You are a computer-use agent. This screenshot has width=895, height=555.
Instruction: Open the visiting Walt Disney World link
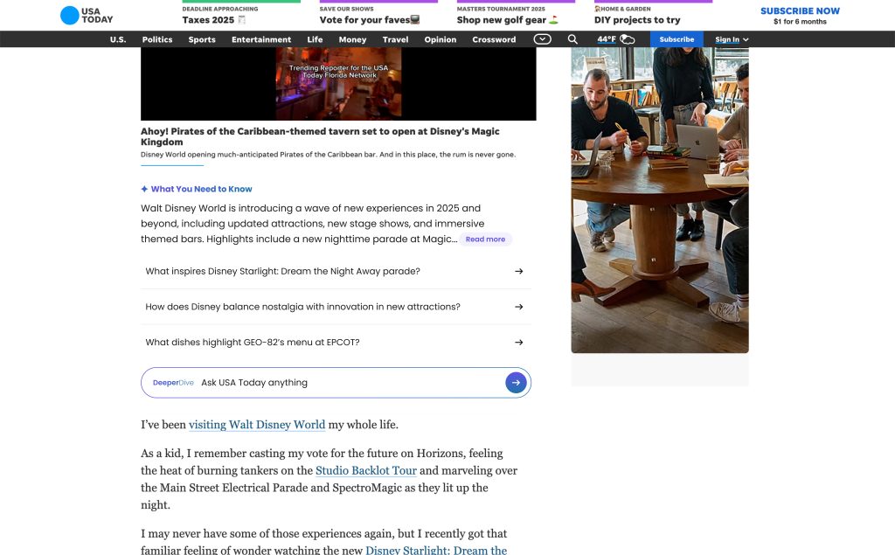257,425
